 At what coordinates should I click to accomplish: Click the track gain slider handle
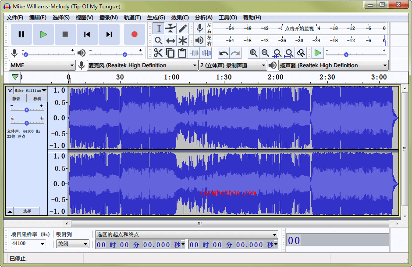pyautogui.click(x=27, y=110)
